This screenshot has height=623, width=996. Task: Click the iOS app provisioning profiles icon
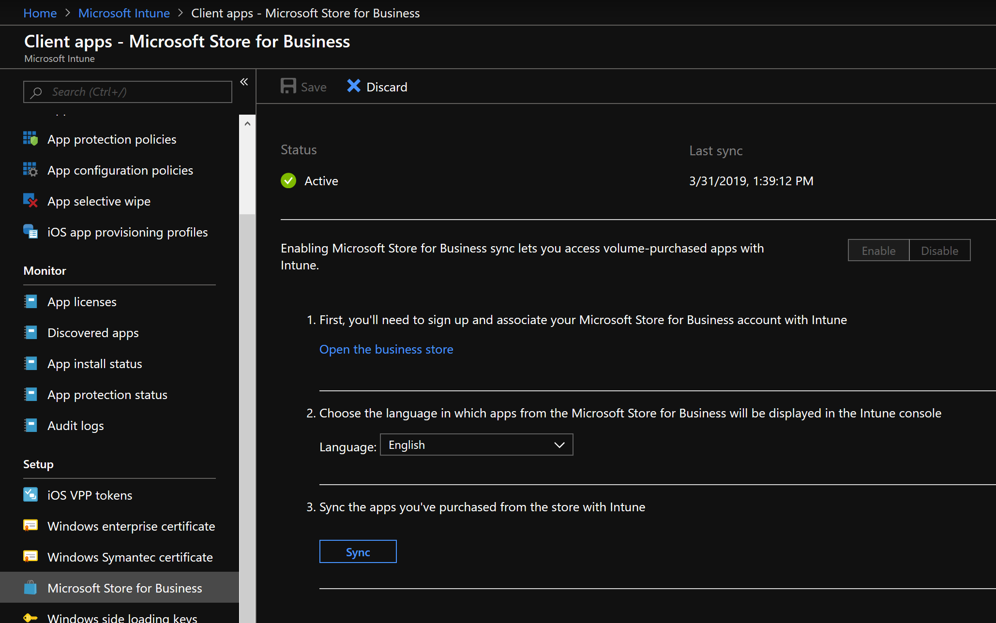30,232
